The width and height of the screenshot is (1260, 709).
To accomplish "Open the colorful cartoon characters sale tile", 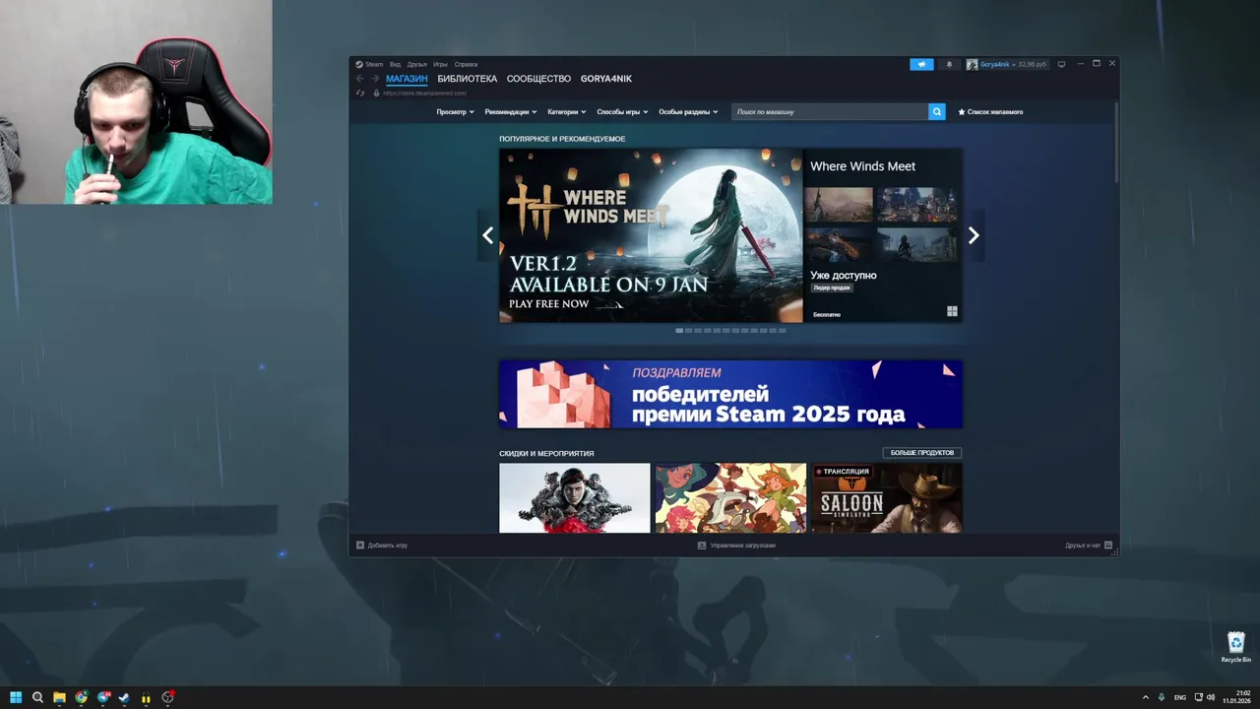I will (x=730, y=498).
